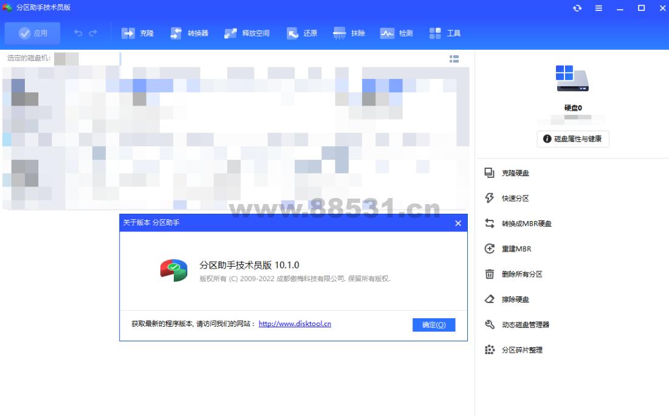The image size is (669, 416).
Task: Click the OK 确定(O) button
Action: pos(434,325)
